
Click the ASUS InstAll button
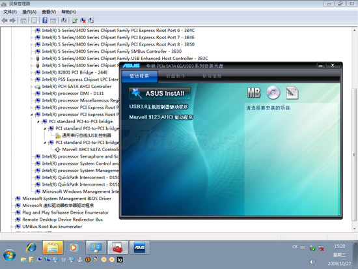pos(160,94)
